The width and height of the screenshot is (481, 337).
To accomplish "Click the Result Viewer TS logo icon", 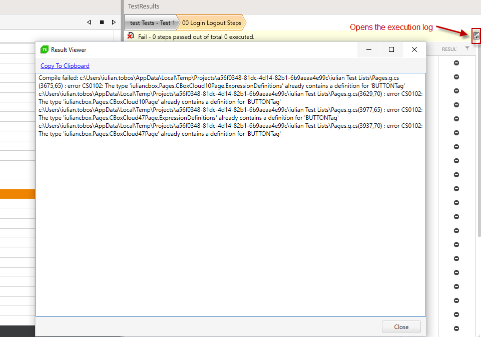I will coord(45,50).
